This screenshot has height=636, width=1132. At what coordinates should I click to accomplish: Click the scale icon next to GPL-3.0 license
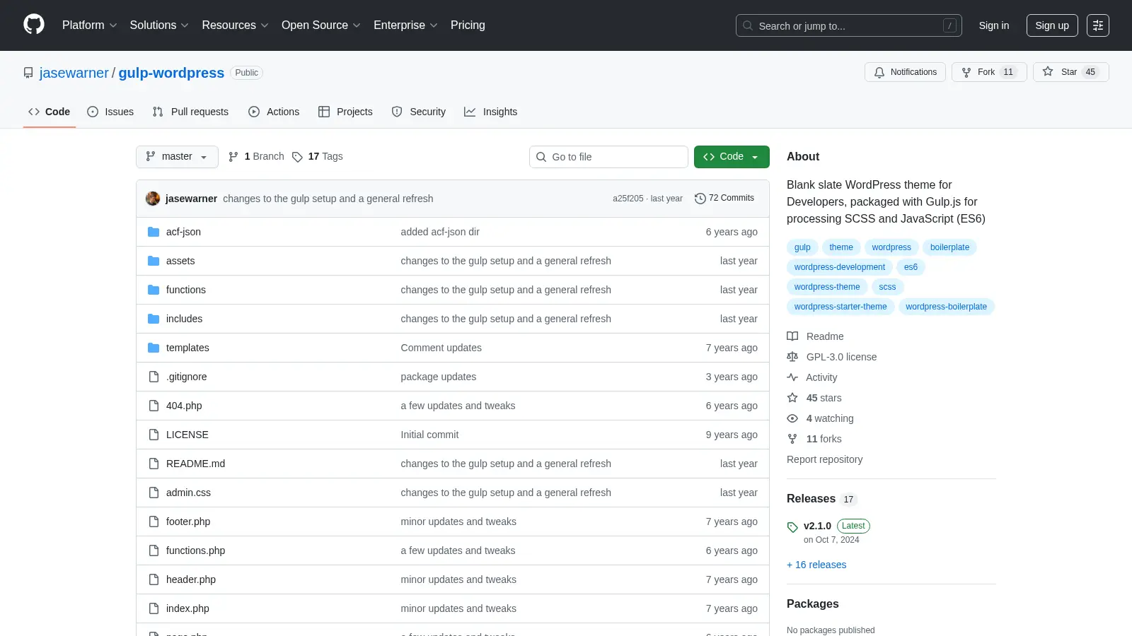(792, 357)
